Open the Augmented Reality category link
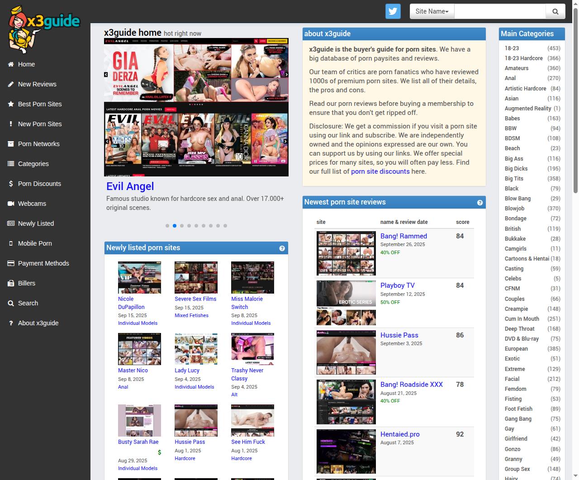Screen dimensions: 579x480 click(527, 109)
